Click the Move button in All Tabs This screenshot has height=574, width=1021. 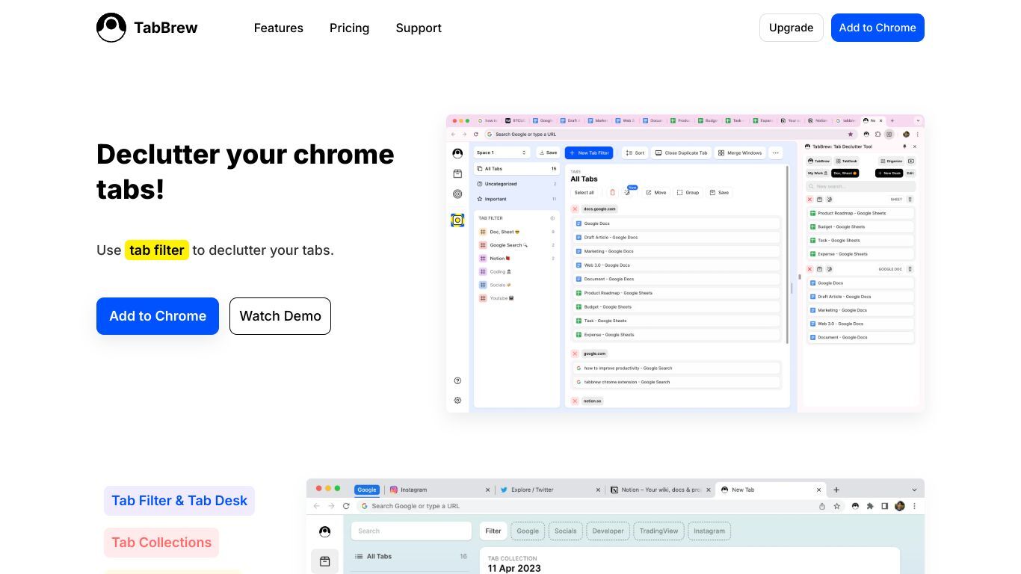point(656,193)
